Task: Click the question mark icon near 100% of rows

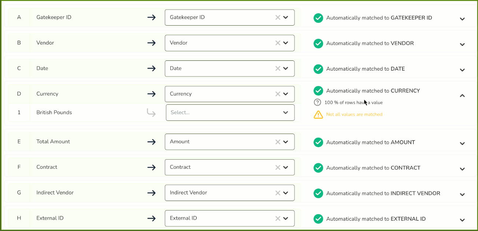Action: (x=317, y=103)
